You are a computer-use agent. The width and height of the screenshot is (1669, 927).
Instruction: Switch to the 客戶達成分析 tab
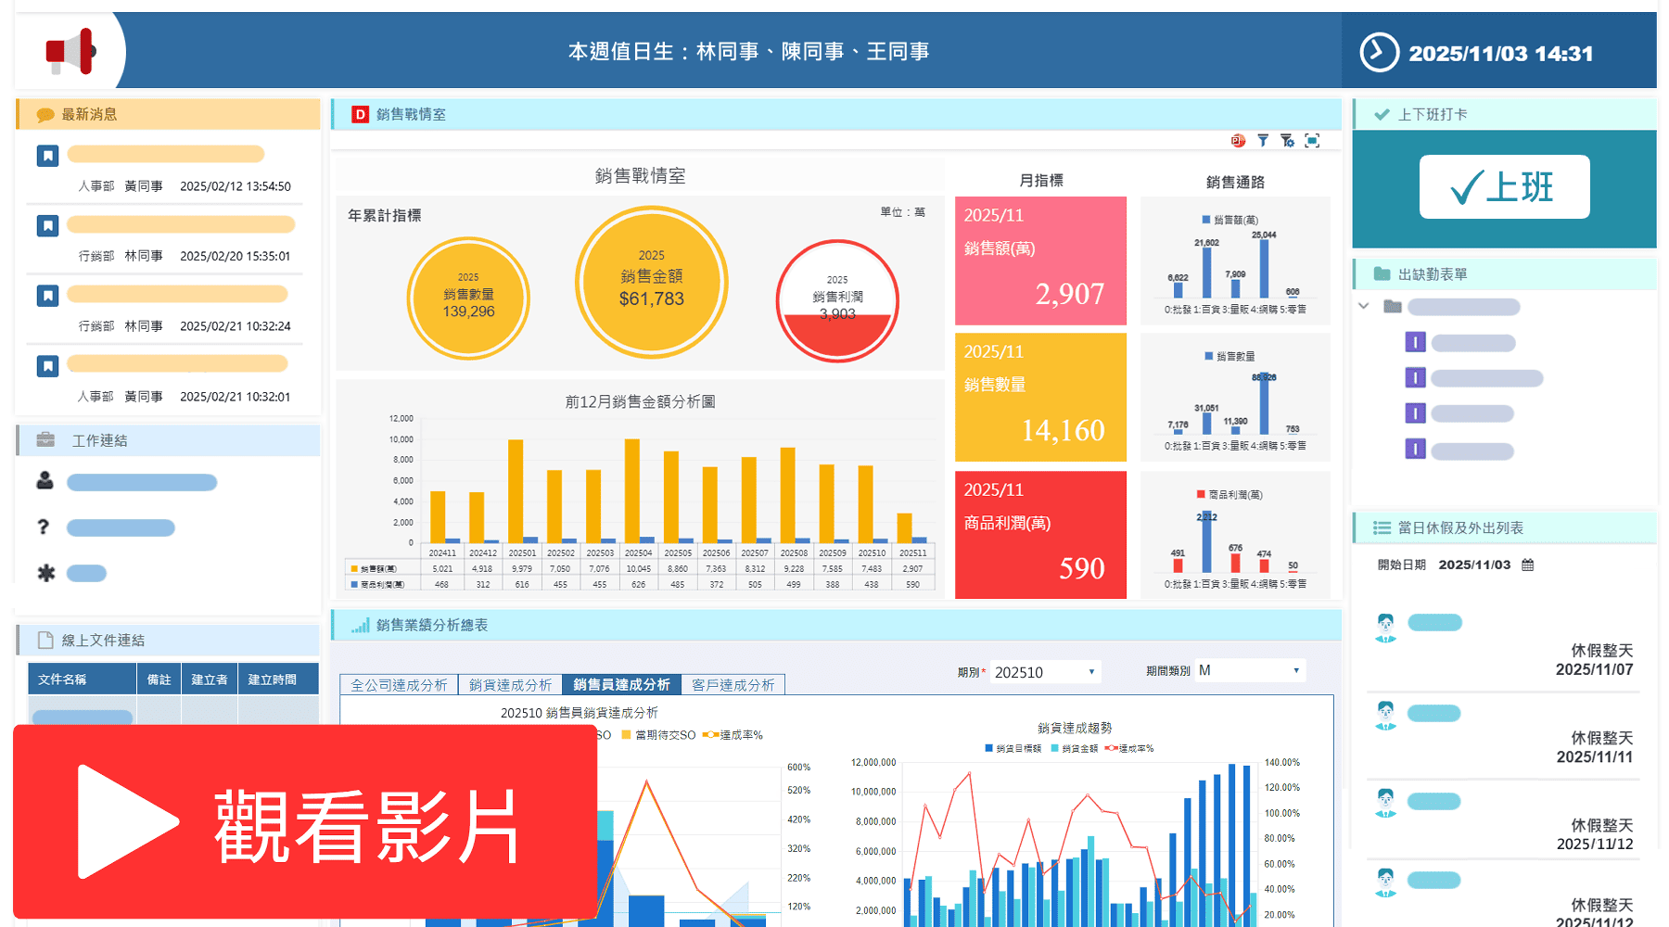tap(733, 684)
